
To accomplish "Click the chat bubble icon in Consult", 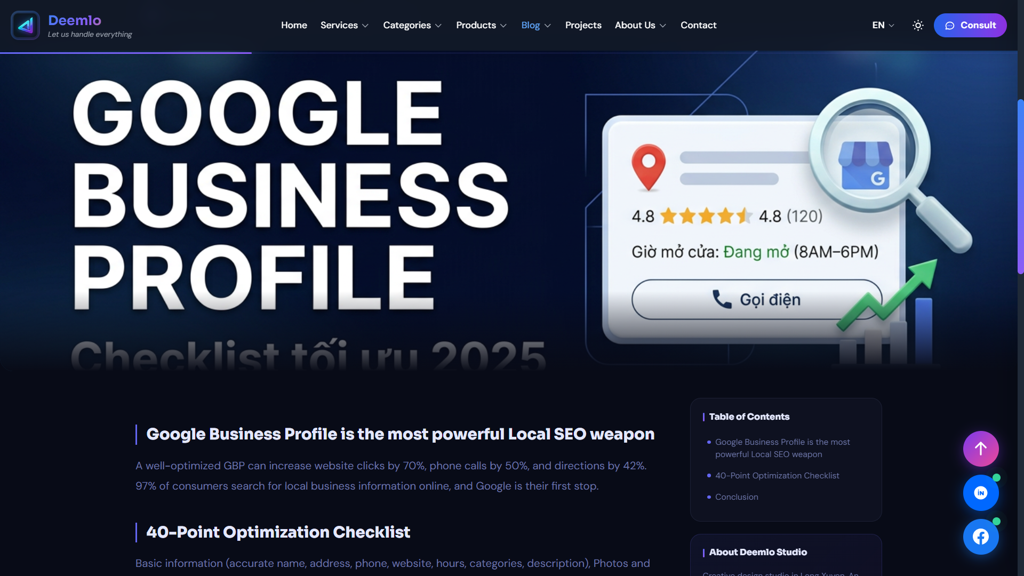I will pos(950,26).
